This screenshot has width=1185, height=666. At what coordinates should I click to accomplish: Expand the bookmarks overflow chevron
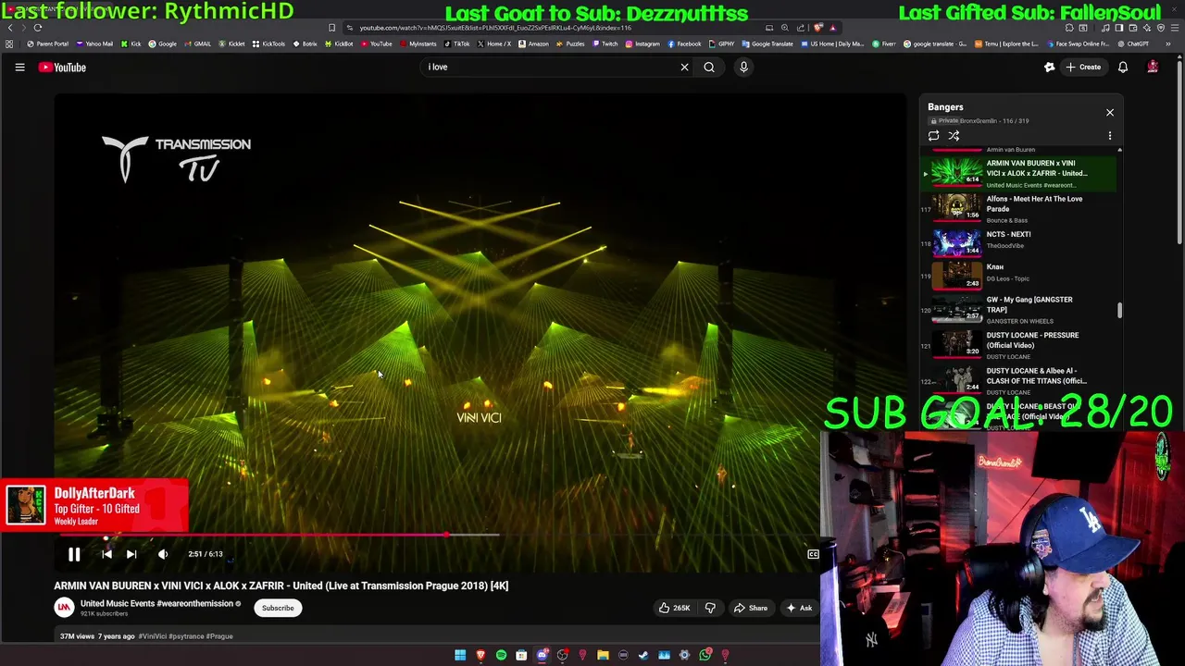click(1167, 43)
